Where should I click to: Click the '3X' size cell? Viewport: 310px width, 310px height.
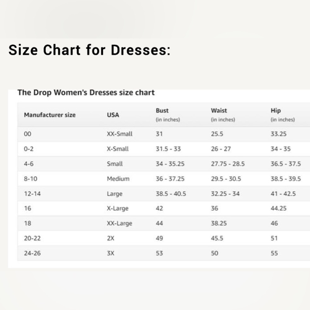click(111, 253)
